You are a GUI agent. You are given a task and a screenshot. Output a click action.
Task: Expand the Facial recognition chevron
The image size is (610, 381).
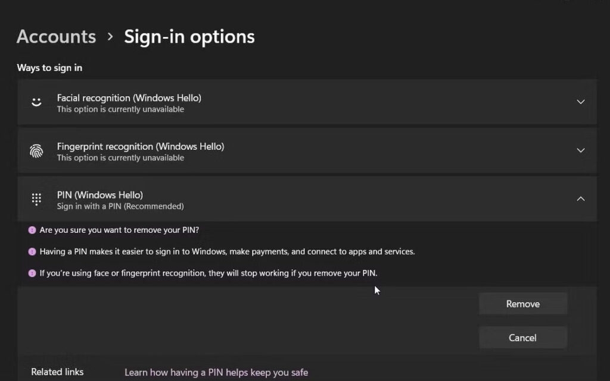[x=580, y=102]
